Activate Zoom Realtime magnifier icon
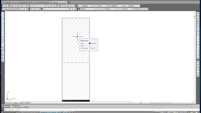Viewport: 201px width, 113px height. pos(48,6)
